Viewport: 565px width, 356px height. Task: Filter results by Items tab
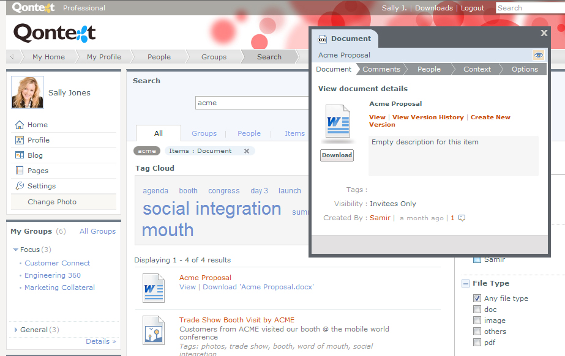coord(295,133)
